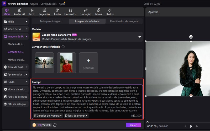Viewport: 210px width, 131px height.
Task: Play the preview video
Action: [x=191, y=126]
